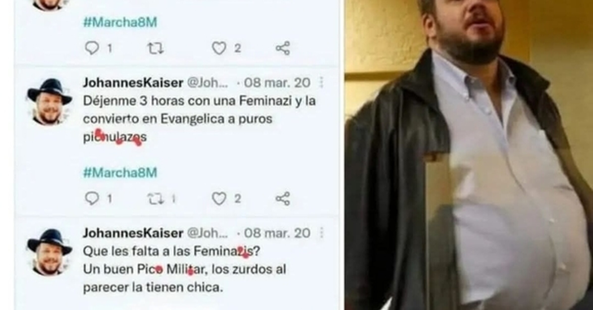Open more options on the 'Déjenme 3 horas' tweet
The width and height of the screenshot is (593, 310).
pyautogui.click(x=321, y=82)
